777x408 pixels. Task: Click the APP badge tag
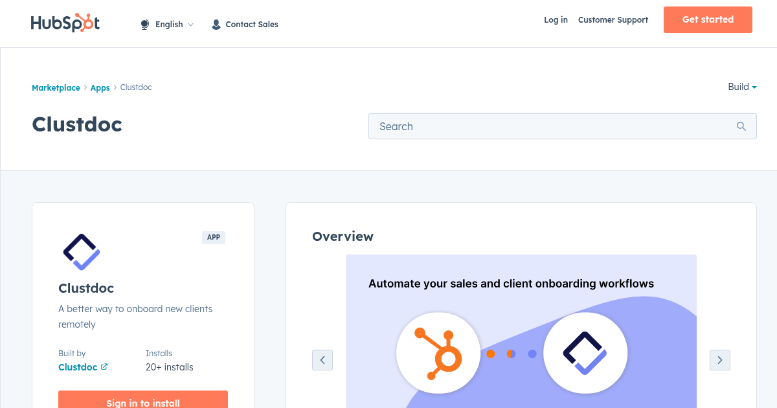click(x=214, y=237)
